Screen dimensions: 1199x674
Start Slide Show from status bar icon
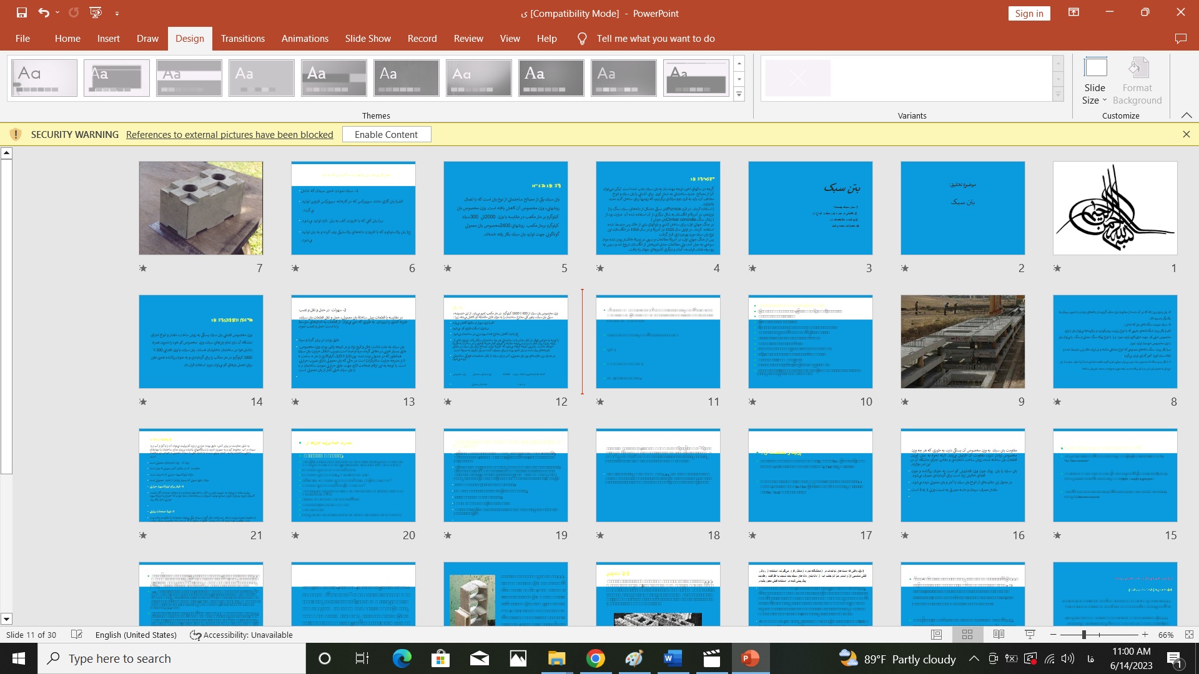[x=1030, y=635]
